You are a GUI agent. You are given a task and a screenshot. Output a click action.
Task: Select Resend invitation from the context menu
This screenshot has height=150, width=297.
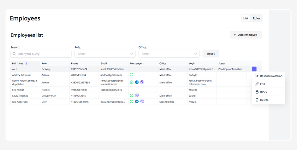269,76
